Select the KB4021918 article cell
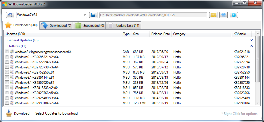Image resolution: width=264 pixels, height=122 pixels. click(x=242, y=52)
